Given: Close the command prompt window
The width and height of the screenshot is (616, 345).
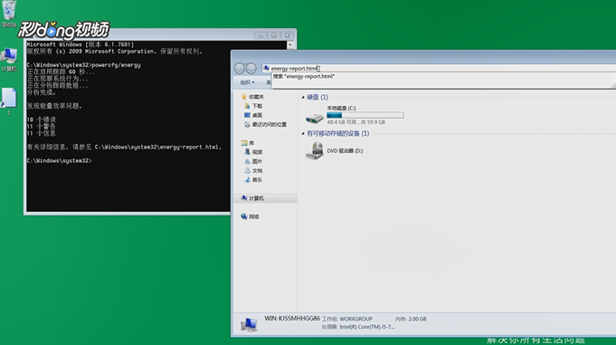Looking at the screenshot, I should [x=287, y=35].
